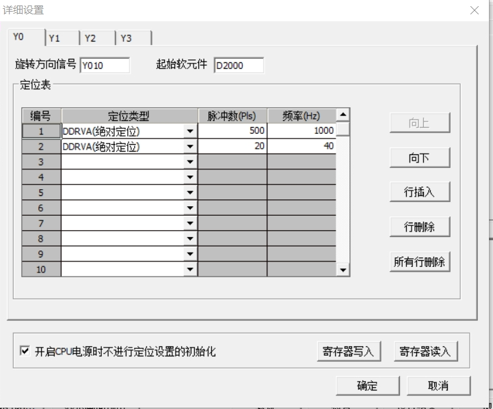The width and height of the screenshot is (493, 409).
Task: Switch to the Y1 tab
Action: tap(60, 38)
